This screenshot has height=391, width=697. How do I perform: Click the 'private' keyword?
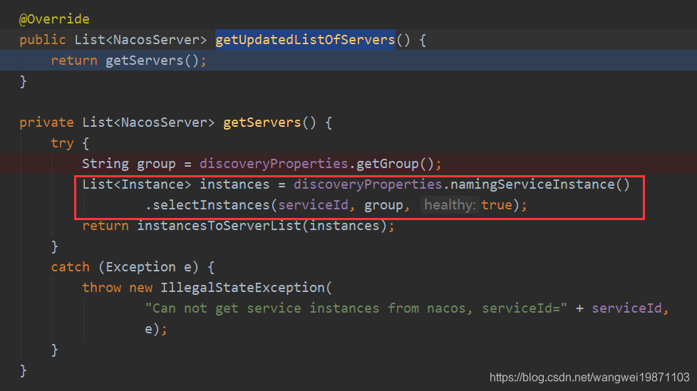click(x=46, y=122)
